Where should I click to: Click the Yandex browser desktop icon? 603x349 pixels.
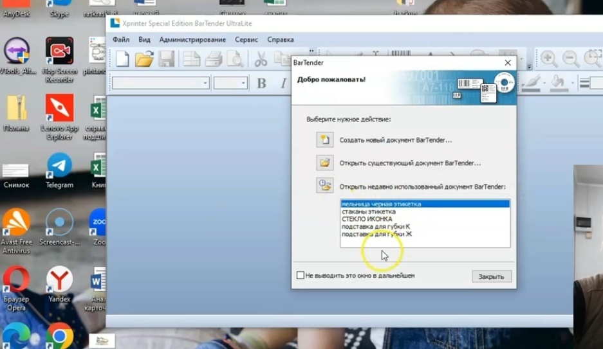point(59,284)
